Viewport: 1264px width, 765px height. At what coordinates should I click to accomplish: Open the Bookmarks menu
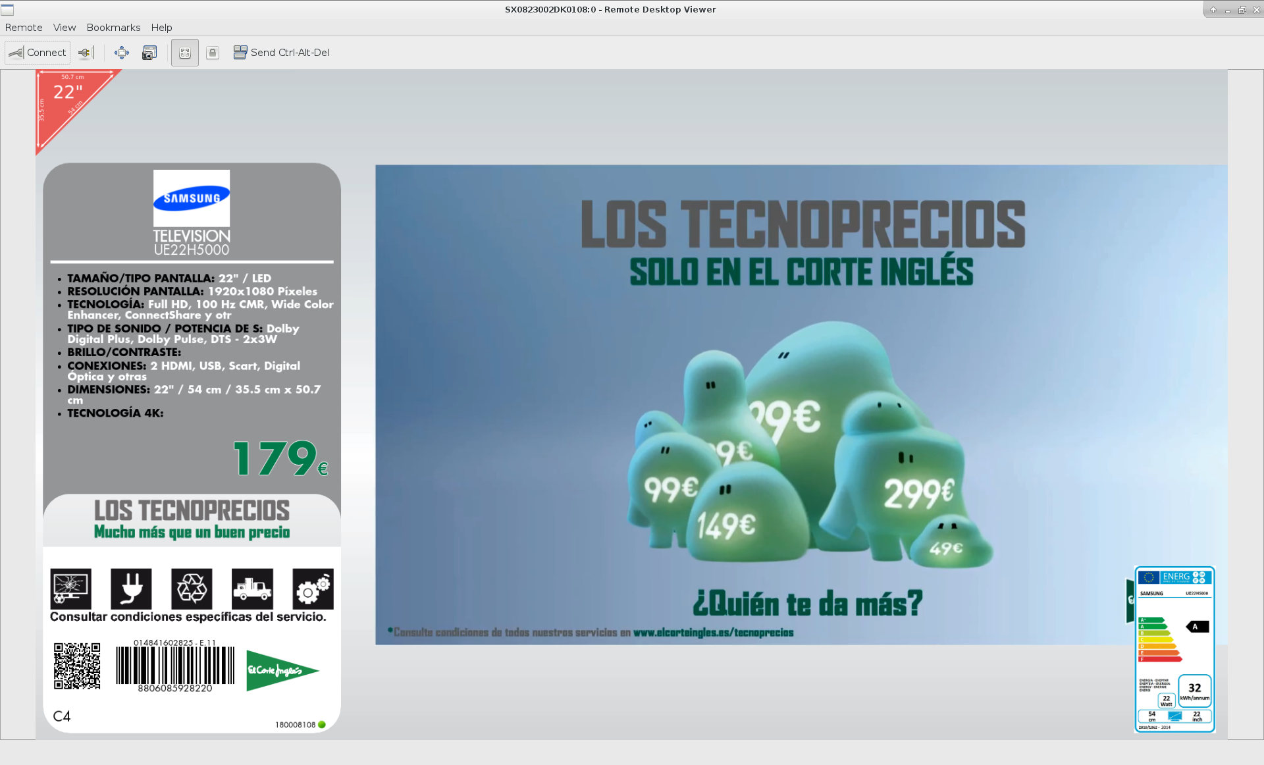(113, 28)
